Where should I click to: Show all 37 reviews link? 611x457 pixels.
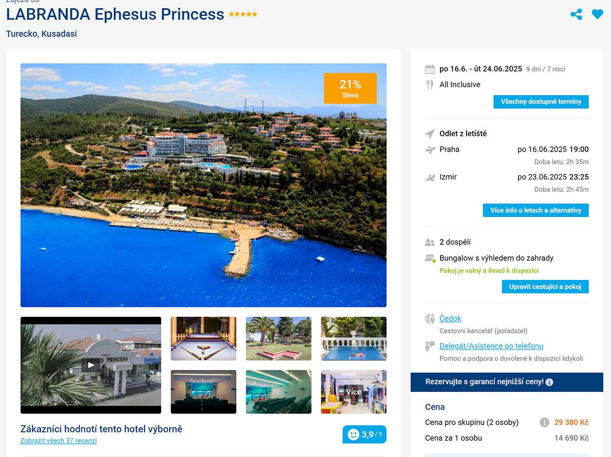point(58,441)
